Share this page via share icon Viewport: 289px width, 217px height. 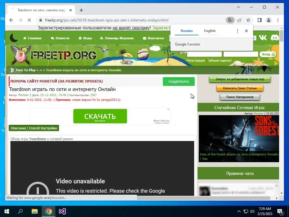pyautogui.click(x=239, y=20)
